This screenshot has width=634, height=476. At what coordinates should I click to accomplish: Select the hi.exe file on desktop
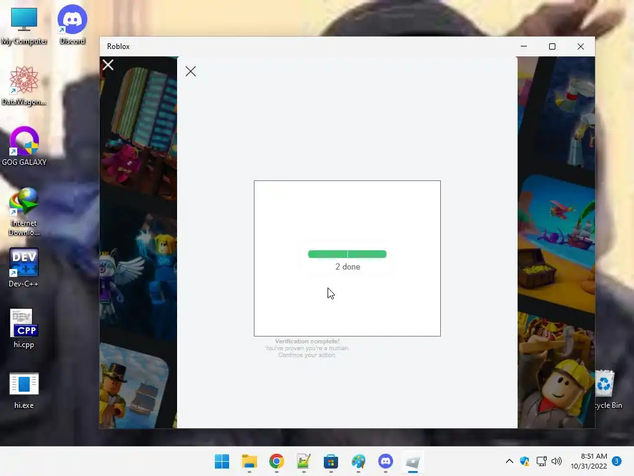tap(24, 390)
